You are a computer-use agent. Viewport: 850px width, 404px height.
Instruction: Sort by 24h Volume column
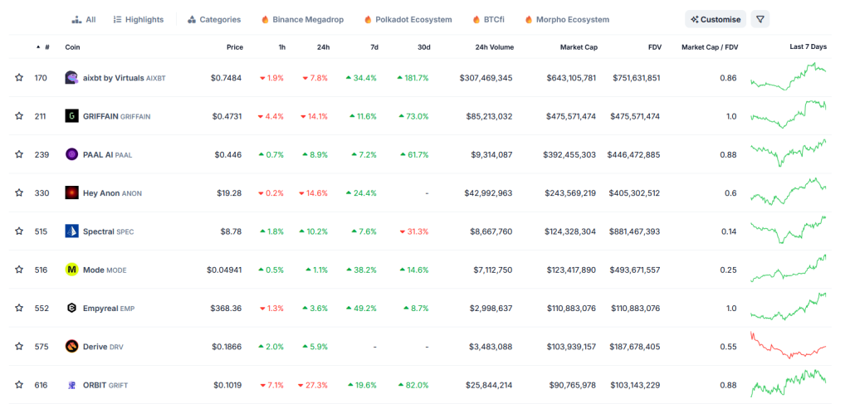493,47
